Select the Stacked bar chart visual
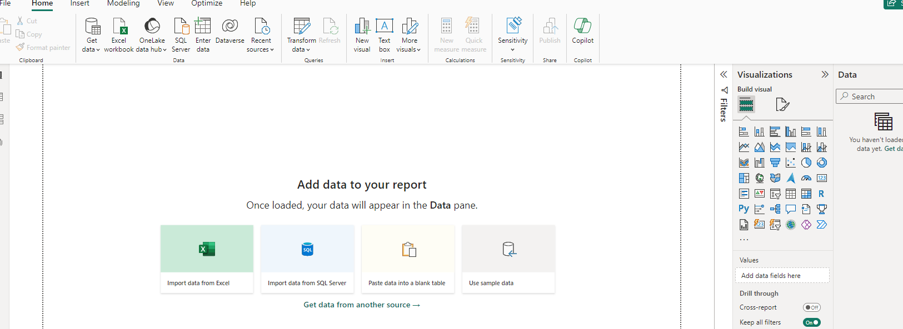 click(744, 131)
